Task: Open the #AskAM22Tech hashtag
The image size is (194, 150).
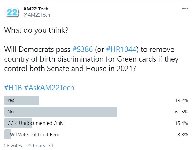Action: pyautogui.click(x=49, y=88)
